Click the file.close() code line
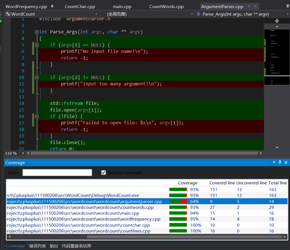290x250 pixels. point(68,143)
